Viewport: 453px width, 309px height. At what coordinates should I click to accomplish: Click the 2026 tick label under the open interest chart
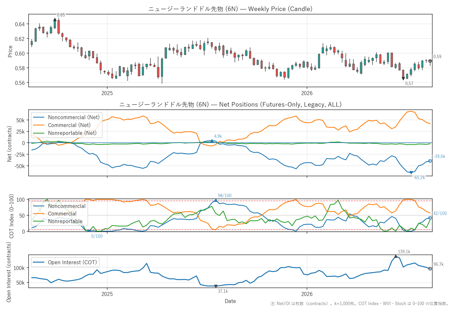pos(307,294)
